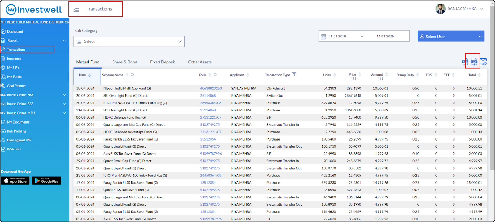
Task: Open My Folios in sidebar
Action: coord(14,77)
